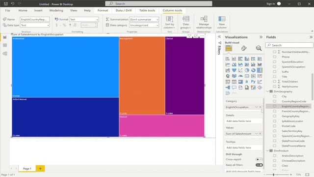This screenshot has height=177, width=314.
Task: Click Focus mode icon on the treemap
Action: tap(196, 36)
